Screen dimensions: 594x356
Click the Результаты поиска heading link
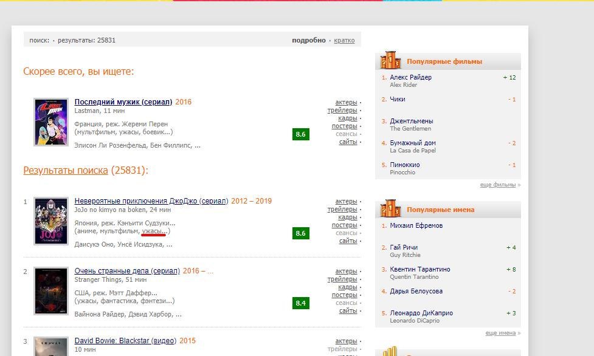click(x=66, y=171)
